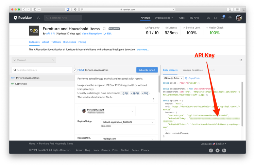Viewport: 255px width, 166px height.
Task: Show Safari tab overview grid
Action: click(237, 10)
